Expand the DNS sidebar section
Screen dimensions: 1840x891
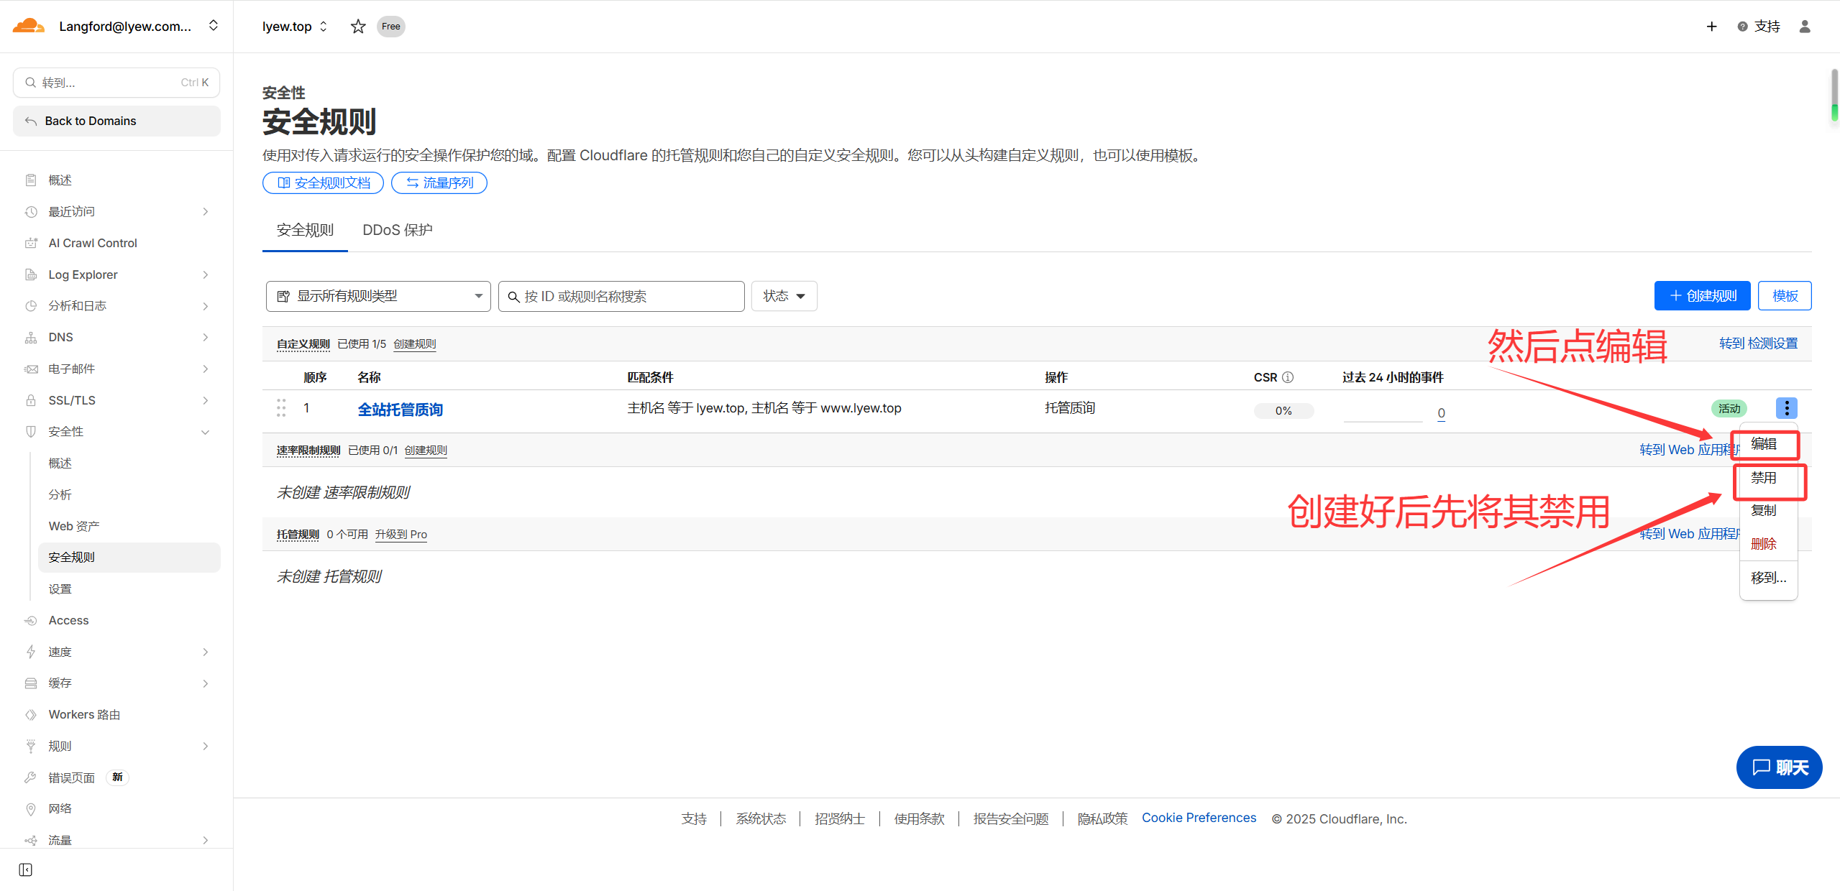[x=205, y=337]
